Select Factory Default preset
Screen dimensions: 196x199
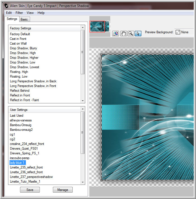[x=20, y=34]
